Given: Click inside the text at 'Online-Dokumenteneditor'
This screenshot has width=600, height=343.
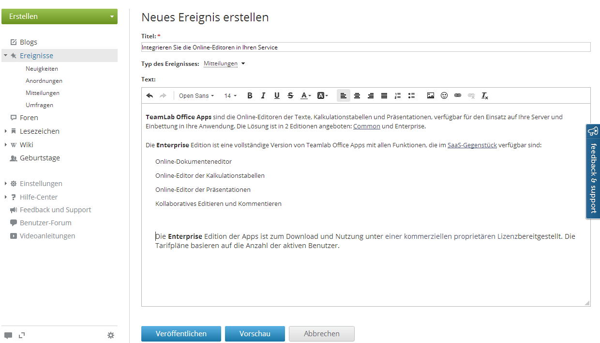Looking at the screenshot, I should (194, 161).
